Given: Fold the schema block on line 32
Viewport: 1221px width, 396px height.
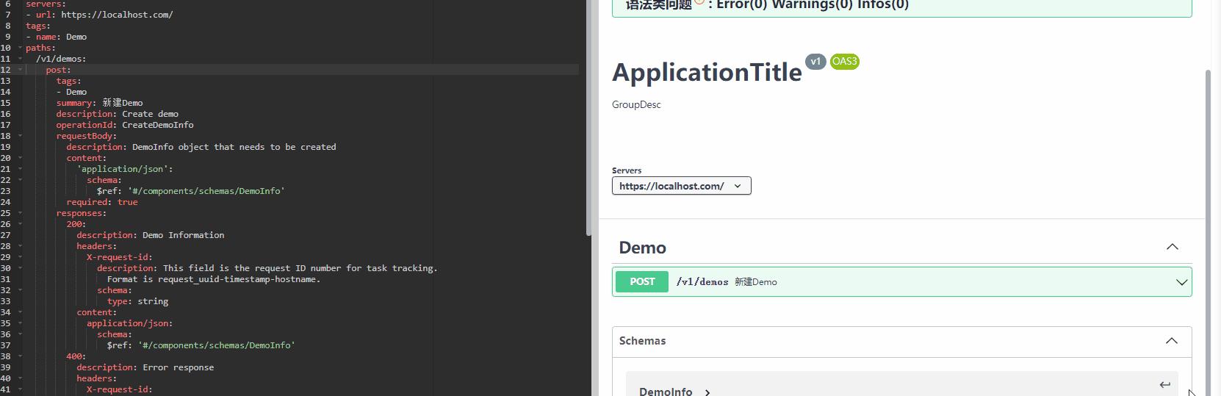Looking at the screenshot, I should [20, 290].
